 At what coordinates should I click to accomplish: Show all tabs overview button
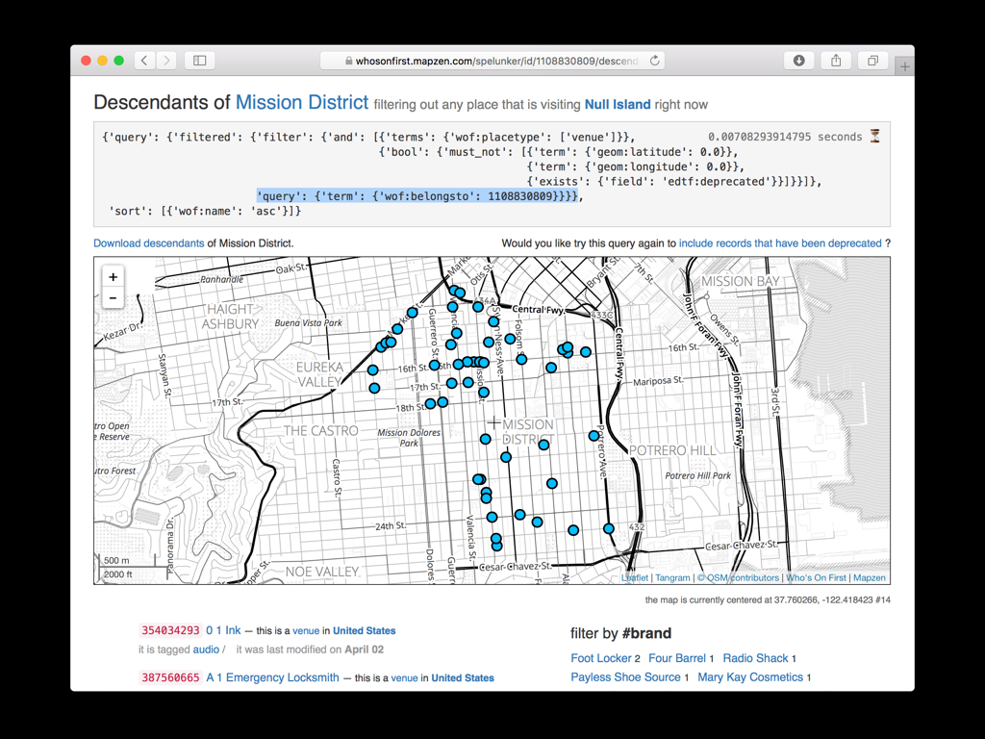(872, 61)
